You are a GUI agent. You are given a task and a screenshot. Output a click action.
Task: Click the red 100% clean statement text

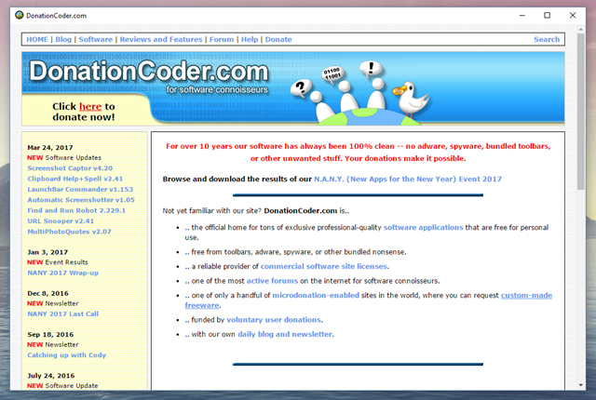coord(358,153)
